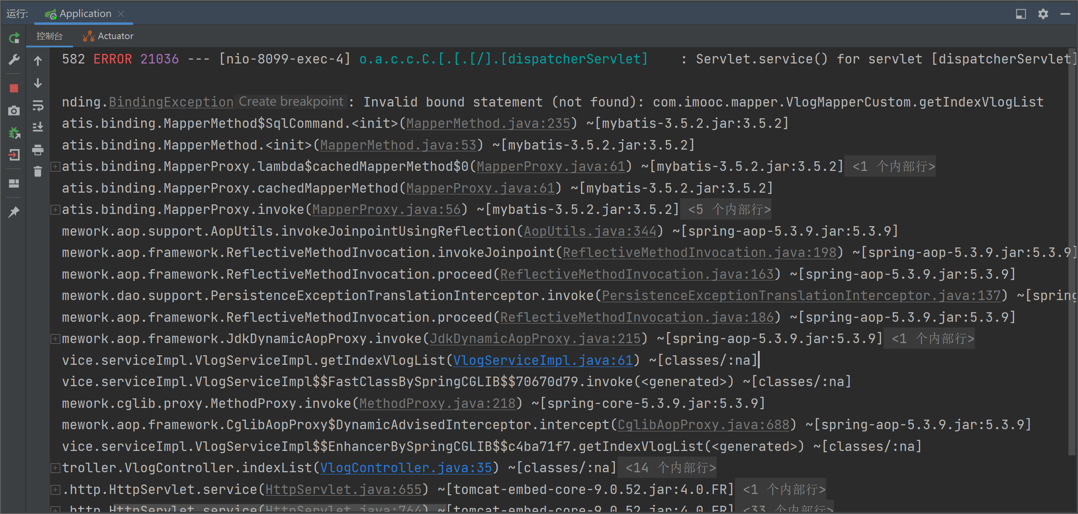1078x514 pixels.
Task: Open the restore layout icon
Action: pos(14,184)
